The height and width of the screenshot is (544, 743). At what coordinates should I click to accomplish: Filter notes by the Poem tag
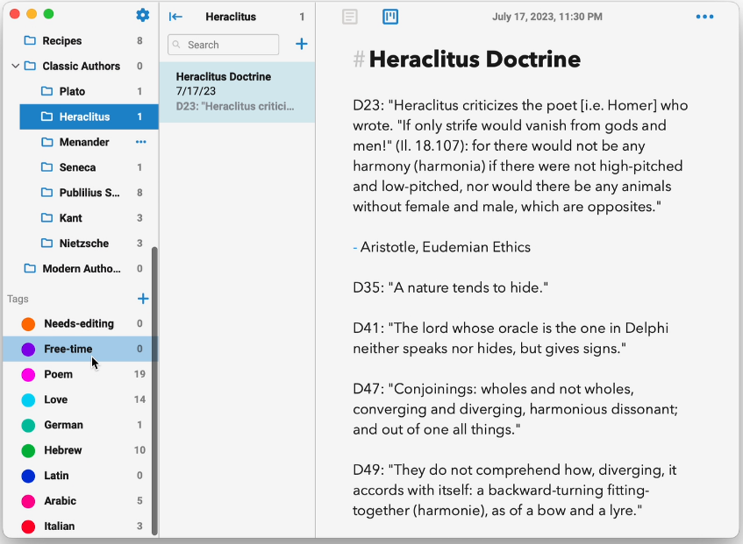[x=58, y=374]
